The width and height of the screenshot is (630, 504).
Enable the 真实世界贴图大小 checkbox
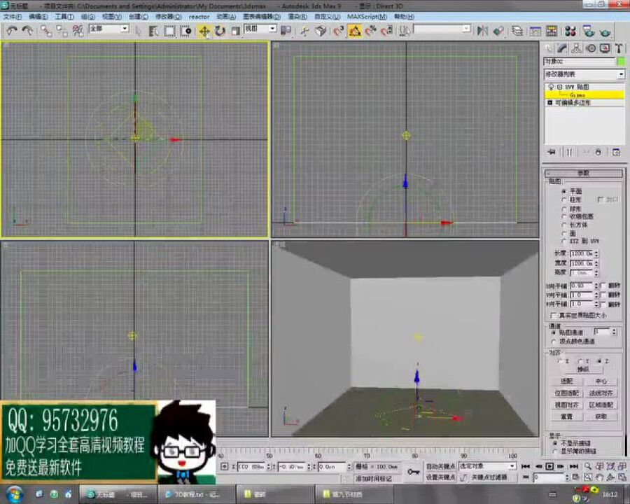pos(552,313)
